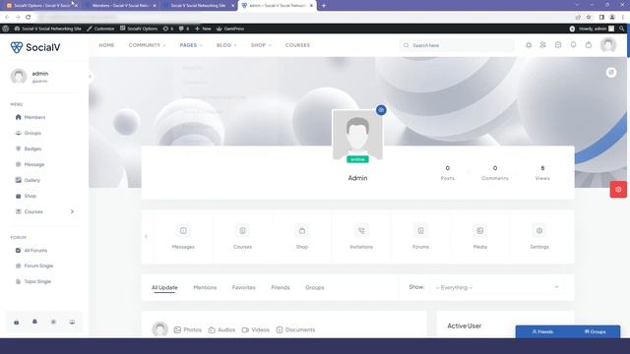Add Photos to the post

pos(188,330)
